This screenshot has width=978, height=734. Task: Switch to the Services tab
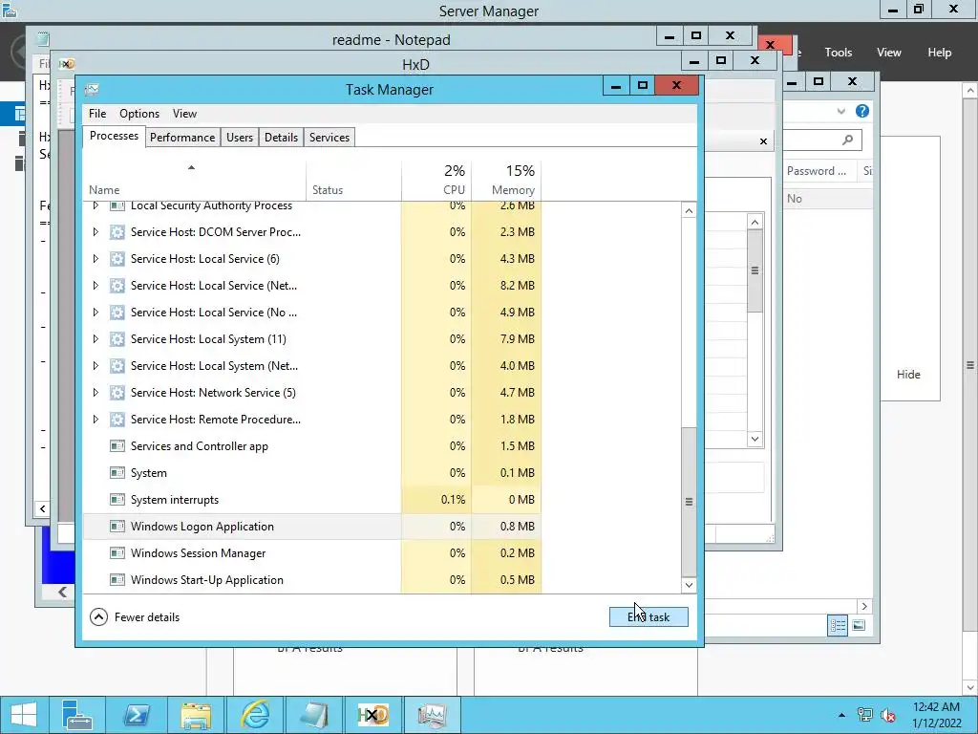coord(330,138)
